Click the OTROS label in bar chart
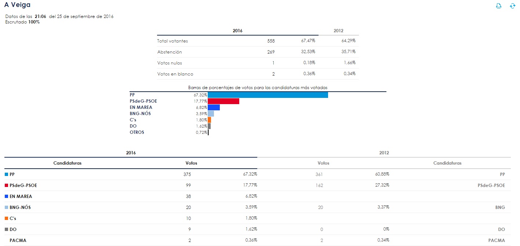520x246 pixels. pos(137,132)
